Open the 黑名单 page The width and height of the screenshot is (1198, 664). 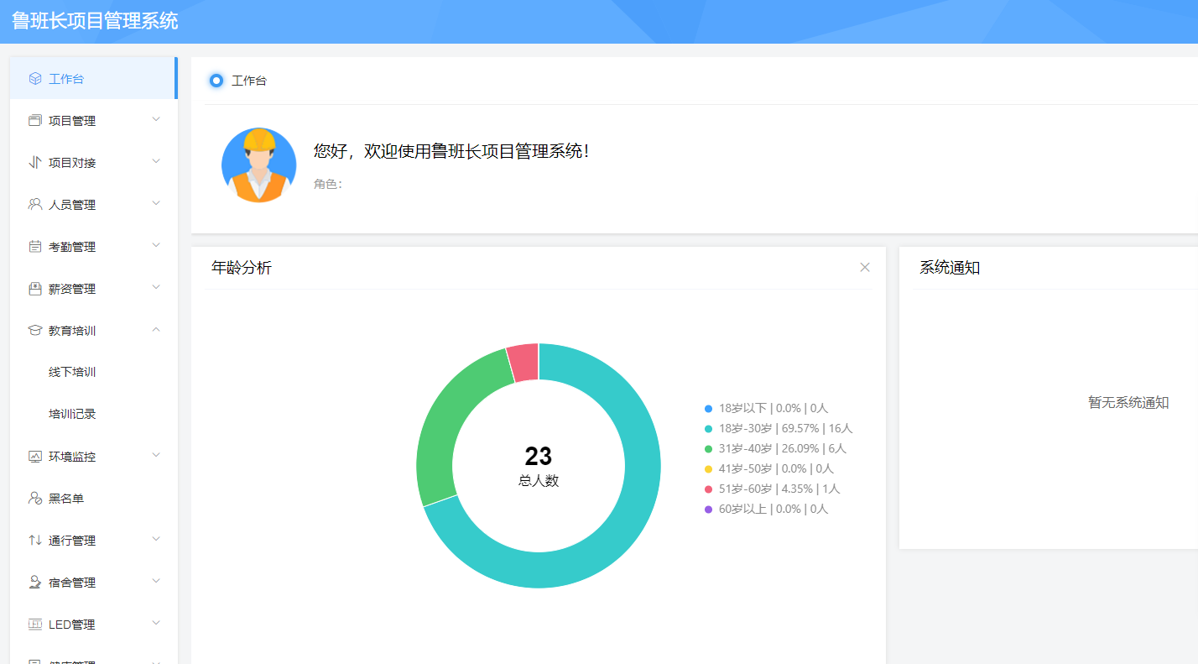coord(67,497)
